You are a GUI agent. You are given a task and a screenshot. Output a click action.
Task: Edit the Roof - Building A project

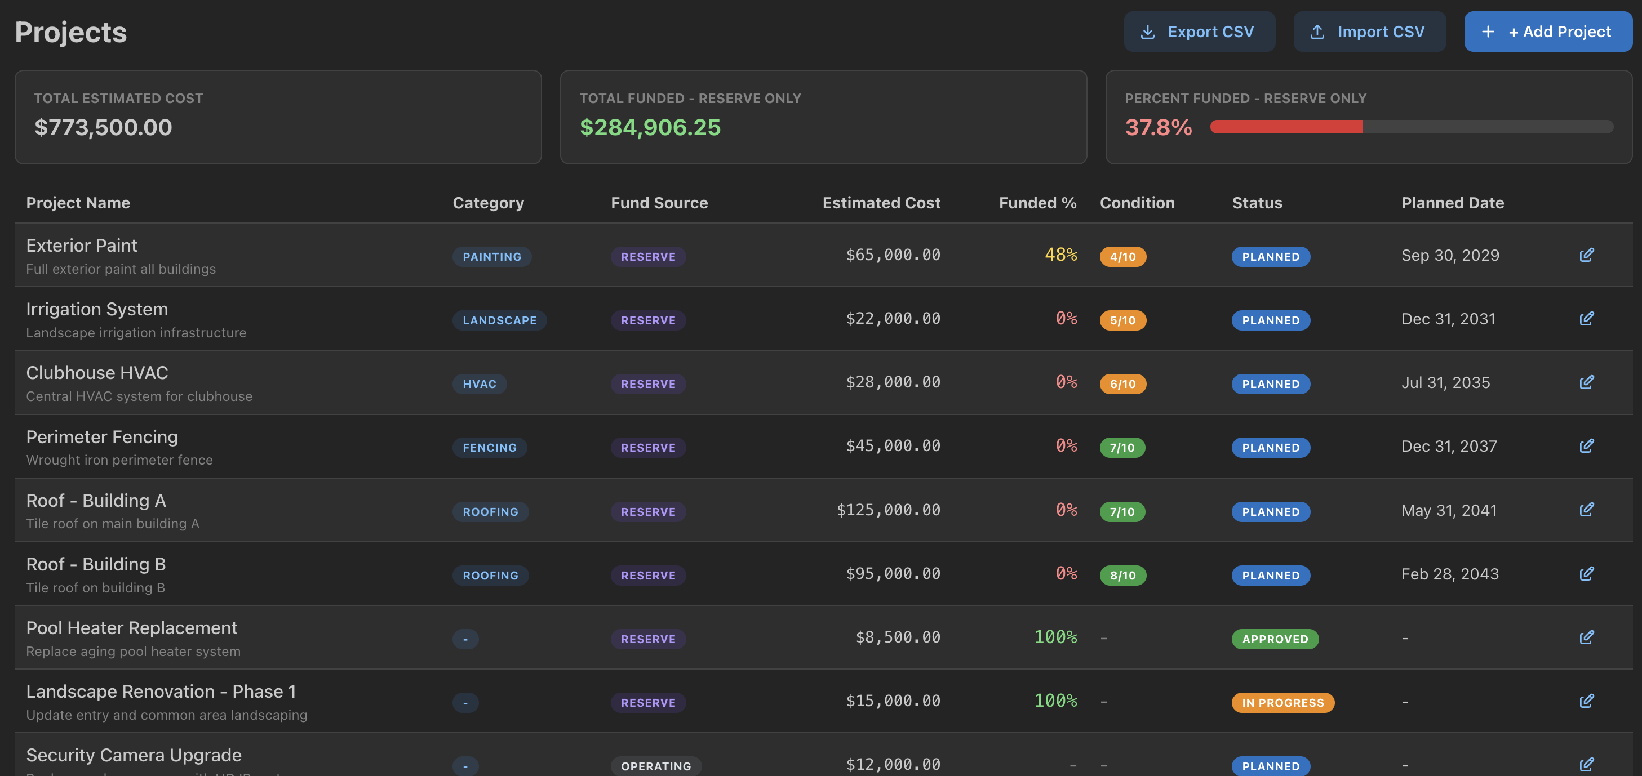click(1587, 510)
